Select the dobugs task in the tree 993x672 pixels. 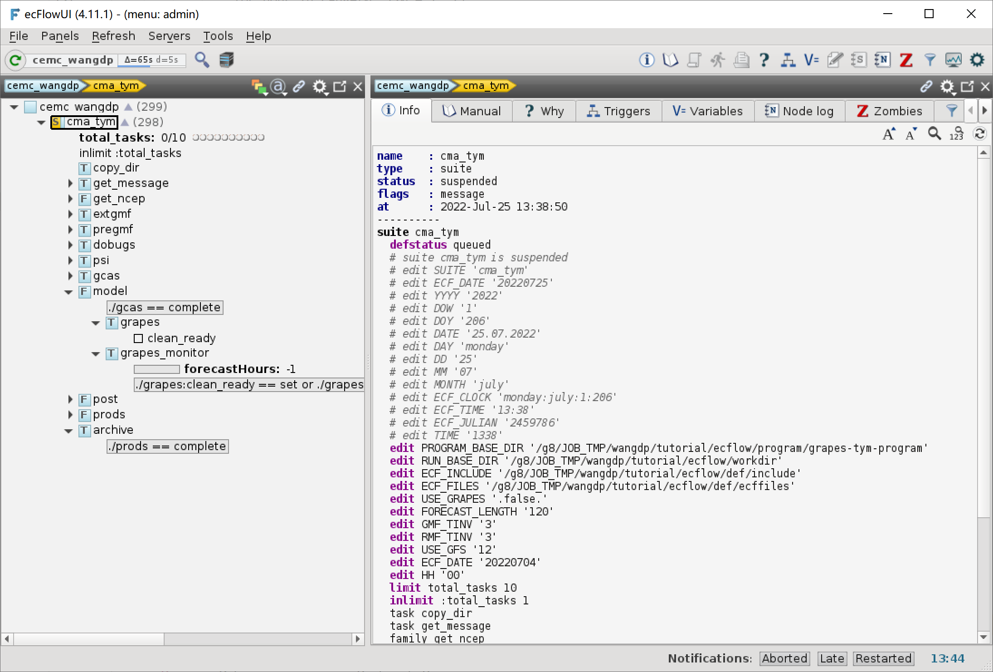point(107,245)
